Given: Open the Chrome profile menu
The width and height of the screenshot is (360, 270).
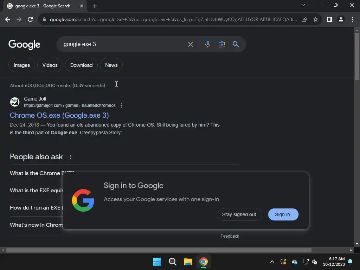Looking at the screenshot, I should tap(341, 20).
